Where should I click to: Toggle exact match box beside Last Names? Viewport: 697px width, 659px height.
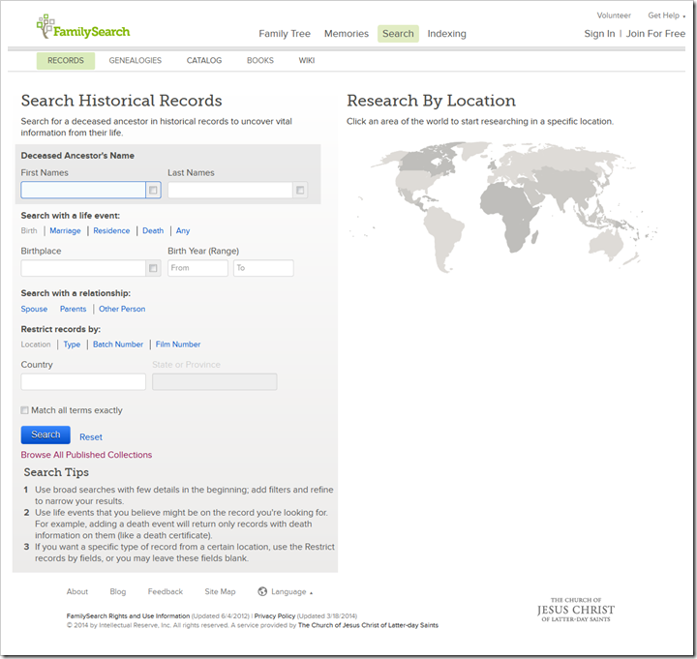click(300, 191)
